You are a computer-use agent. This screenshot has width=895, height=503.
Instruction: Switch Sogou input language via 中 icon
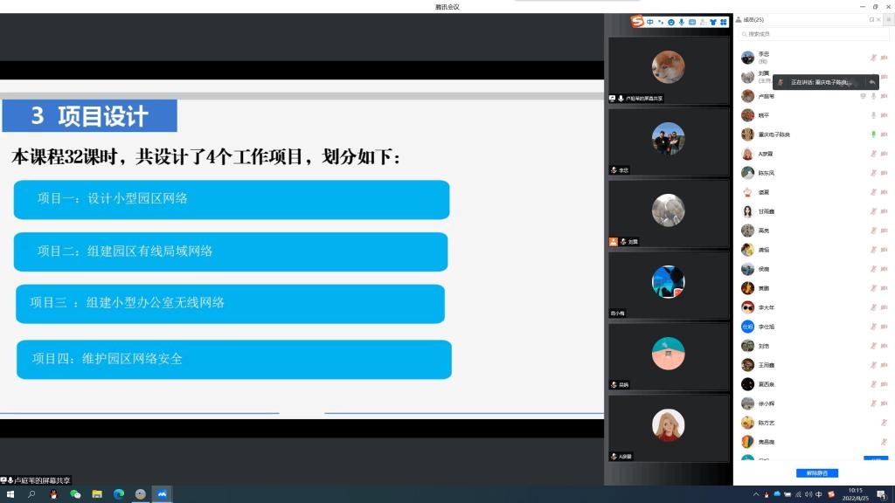pyautogui.click(x=650, y=22)
